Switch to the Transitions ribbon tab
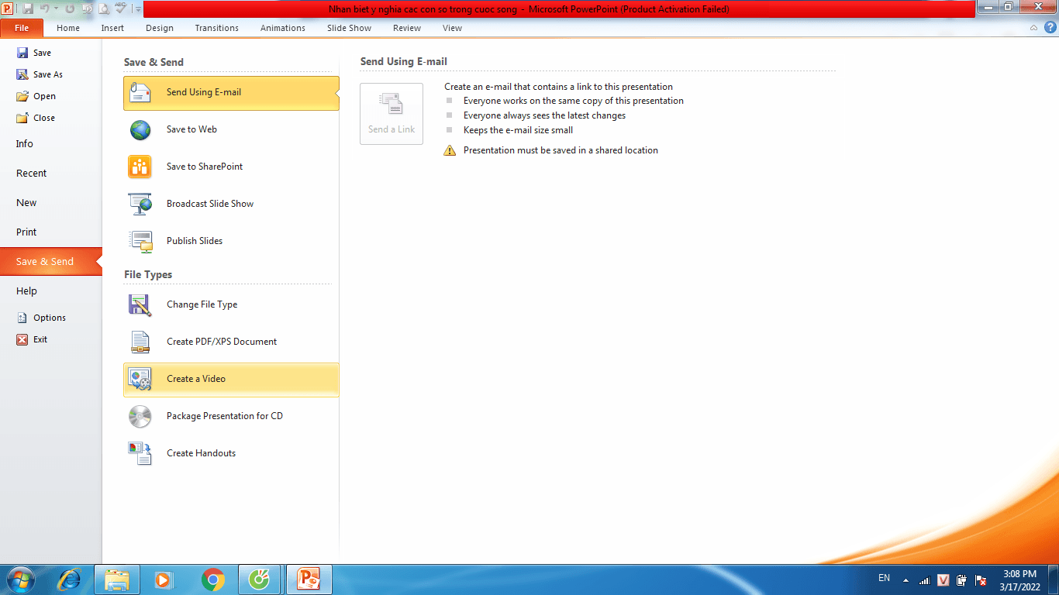Screen dimensions: 1059x595 [x=216, y=28]
